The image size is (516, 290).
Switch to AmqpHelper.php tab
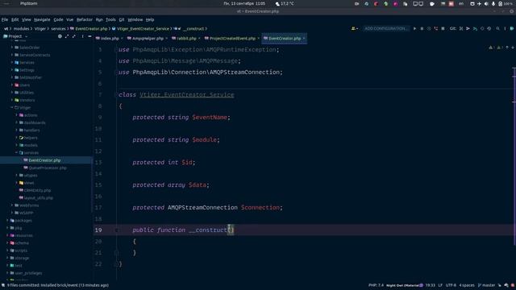(148, 39)
